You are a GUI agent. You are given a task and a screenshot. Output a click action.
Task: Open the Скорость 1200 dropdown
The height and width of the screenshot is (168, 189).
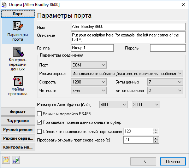pyautogui.click(x=89, y=82)
